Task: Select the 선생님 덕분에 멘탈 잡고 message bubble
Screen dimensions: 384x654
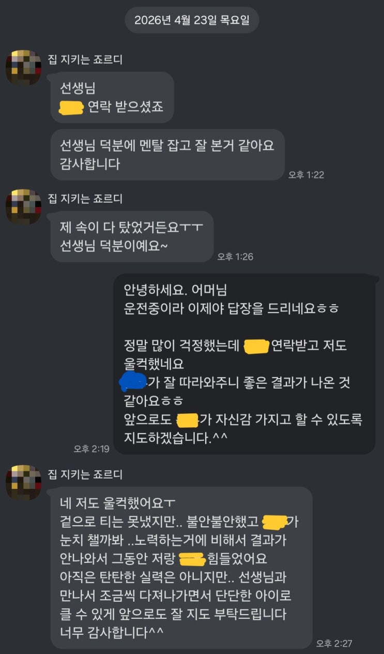Action: click(167, 155)
